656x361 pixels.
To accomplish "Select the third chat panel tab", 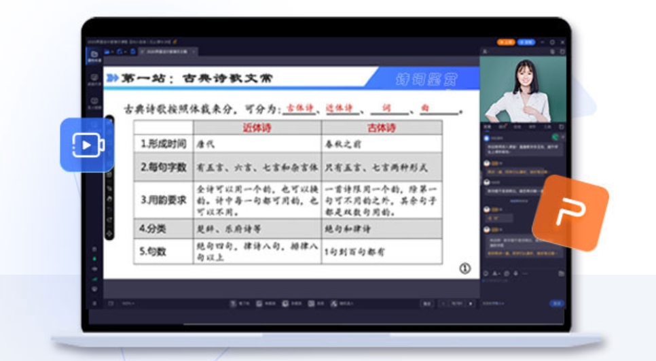I will [517, 126].
